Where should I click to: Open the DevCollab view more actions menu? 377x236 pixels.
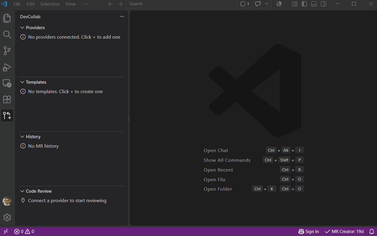(x=122, y=17)
